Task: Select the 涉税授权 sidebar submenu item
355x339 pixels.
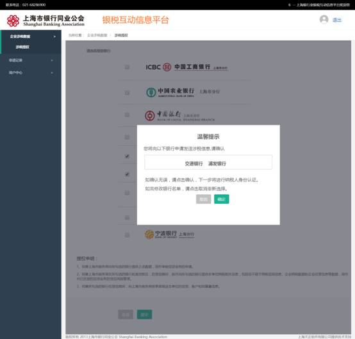Action: pos(22,47)
